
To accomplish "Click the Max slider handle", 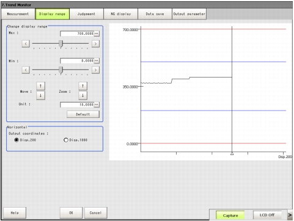I will point(61,43).
